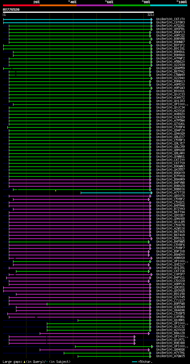Pick the UniRef100_B6TPA2 hit name

(x=170, y=72)
